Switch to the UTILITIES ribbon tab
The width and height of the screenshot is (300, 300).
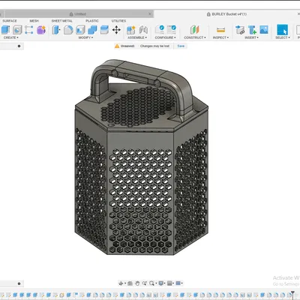[x=118, y=21]
